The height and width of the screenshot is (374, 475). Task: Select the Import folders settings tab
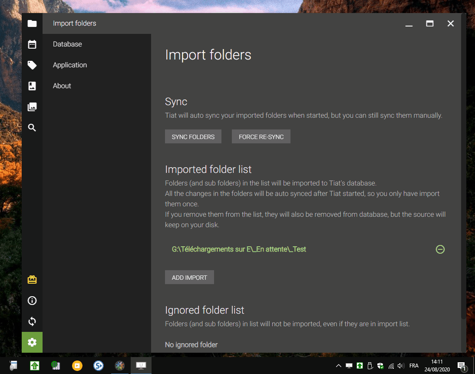[x=97, y=23]
